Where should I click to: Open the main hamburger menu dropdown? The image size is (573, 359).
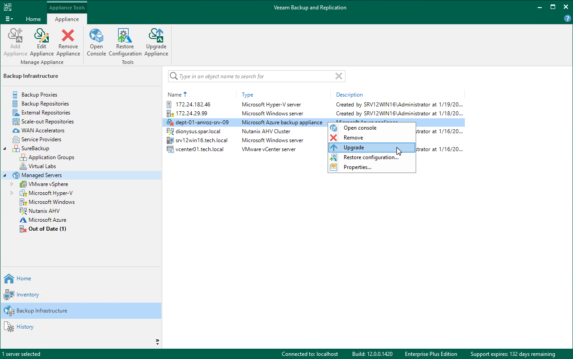coord(9,19)
